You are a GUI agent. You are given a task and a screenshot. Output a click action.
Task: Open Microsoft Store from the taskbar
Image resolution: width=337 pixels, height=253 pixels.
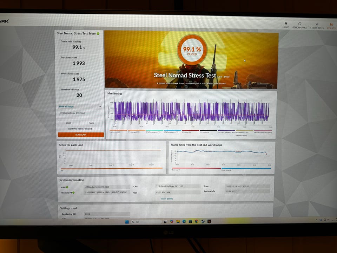coord(190,221)
